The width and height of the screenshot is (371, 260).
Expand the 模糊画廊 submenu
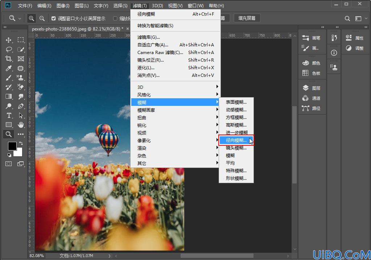point(175,110)
